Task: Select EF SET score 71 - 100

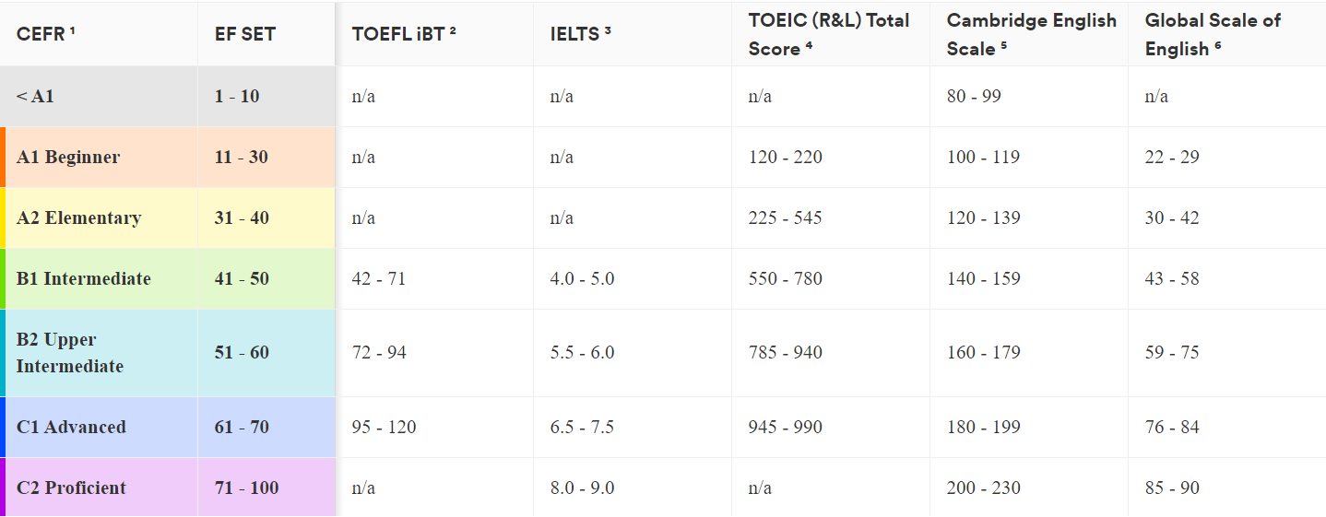Action: [246, 488]
